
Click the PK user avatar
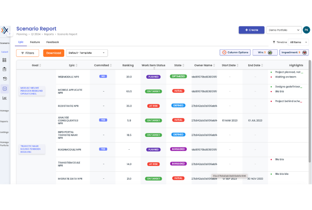point(306,30)
